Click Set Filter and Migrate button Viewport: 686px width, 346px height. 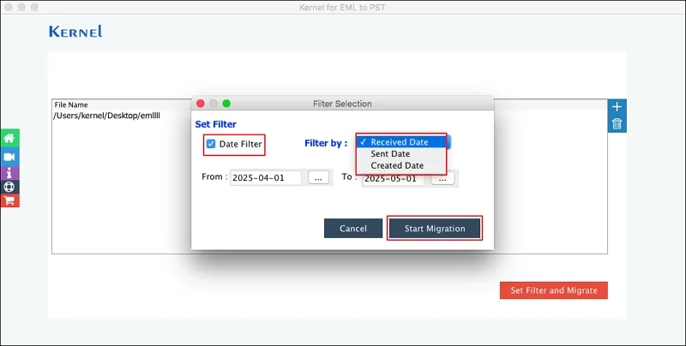(x=554, y=290)
